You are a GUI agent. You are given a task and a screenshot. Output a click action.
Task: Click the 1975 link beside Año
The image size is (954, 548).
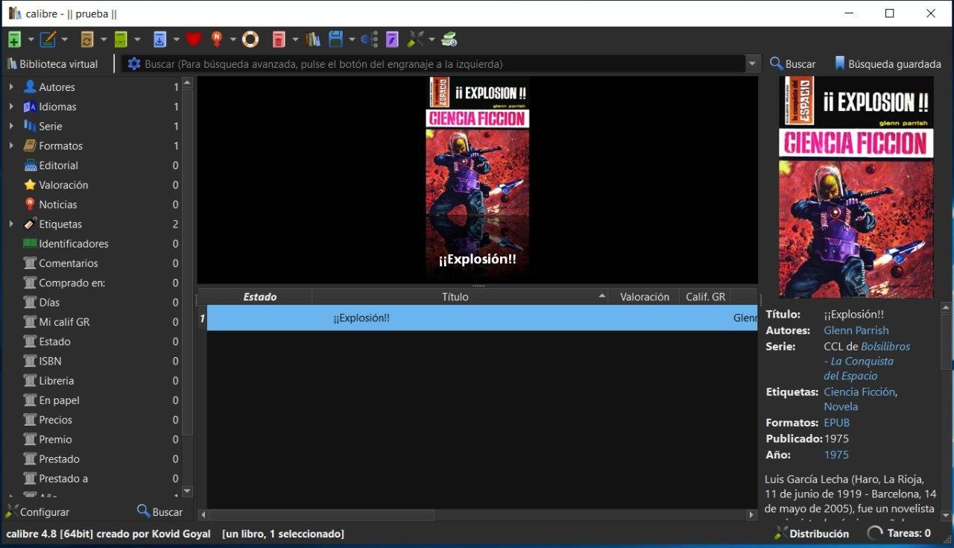(836, 455)
